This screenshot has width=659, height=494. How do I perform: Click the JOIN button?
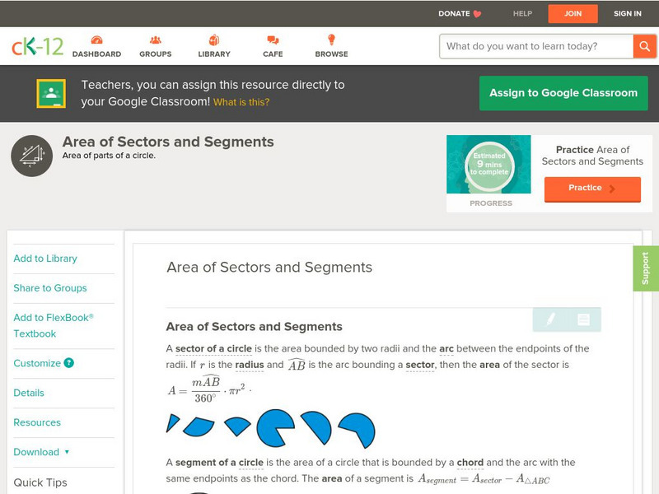[573, 13]
